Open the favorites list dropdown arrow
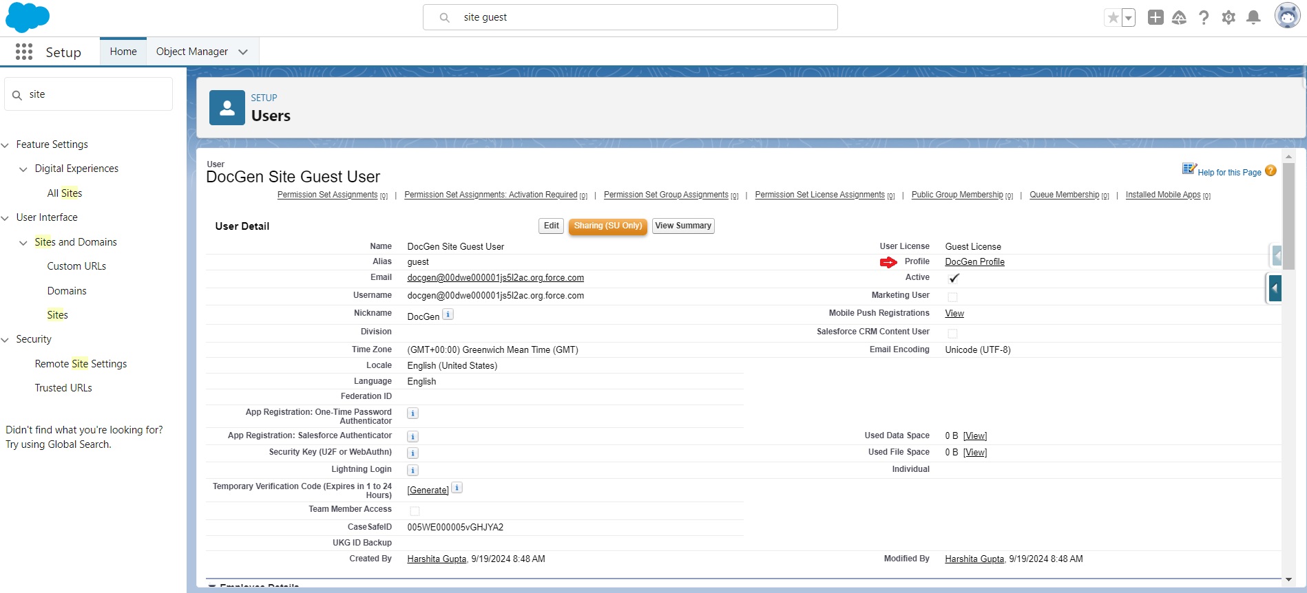This screenshot has width=1307, height=593. (1129, 18)
